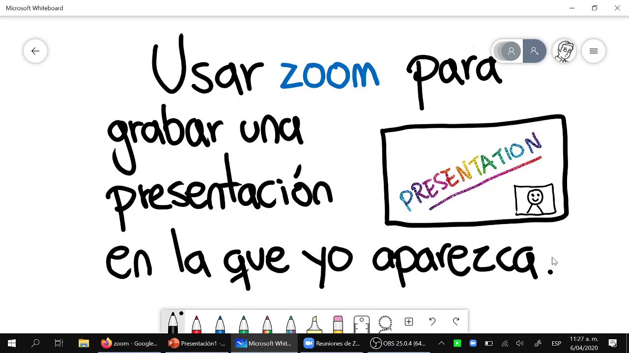This screenshot has height=353, width=629.
Task: Switch to the OBS 25.0.4 window
Action: point(399,343)
